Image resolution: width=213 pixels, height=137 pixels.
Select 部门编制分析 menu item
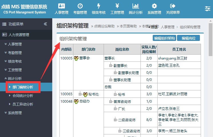(x=23, y=87)
